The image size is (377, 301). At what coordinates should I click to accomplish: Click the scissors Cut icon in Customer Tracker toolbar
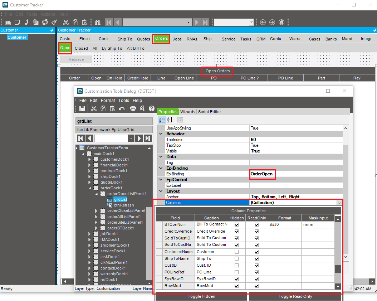66,23
